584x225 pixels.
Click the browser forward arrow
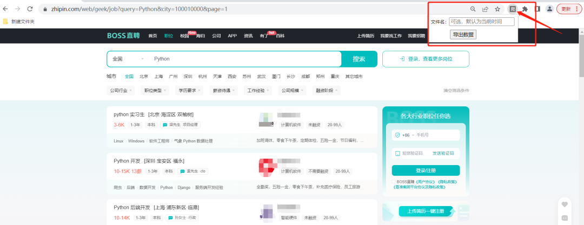pos(17,9)
